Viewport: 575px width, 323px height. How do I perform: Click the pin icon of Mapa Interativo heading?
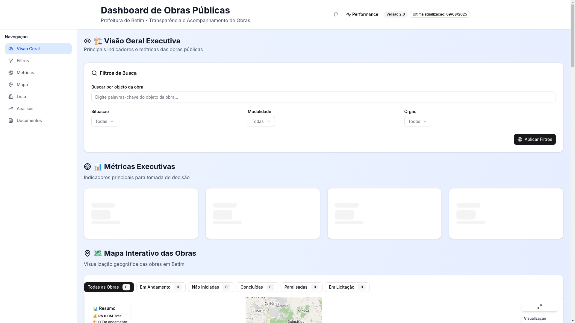pos(87,253)
